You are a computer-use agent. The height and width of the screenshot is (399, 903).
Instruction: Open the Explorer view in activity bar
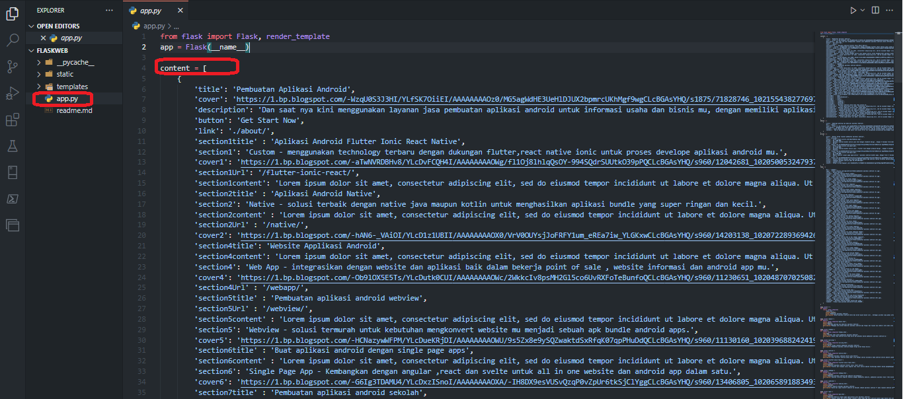(12, 13)
